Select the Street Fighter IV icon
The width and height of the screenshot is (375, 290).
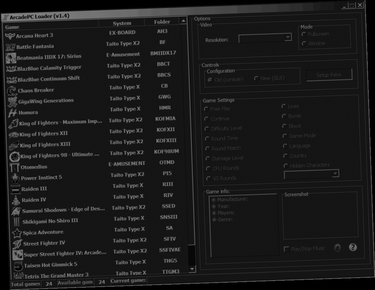point(18,244)
